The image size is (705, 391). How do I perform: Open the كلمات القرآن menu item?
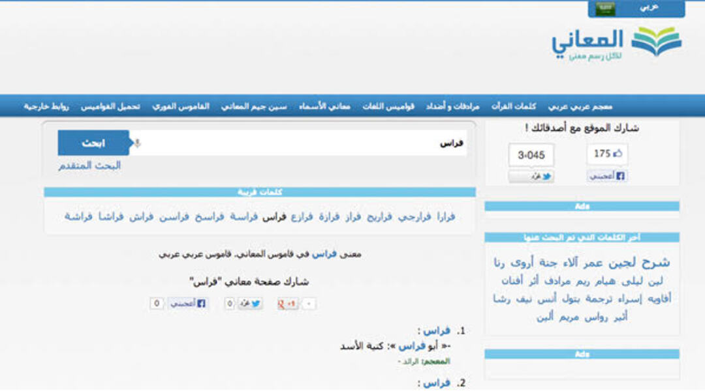[x=514, y=106]
